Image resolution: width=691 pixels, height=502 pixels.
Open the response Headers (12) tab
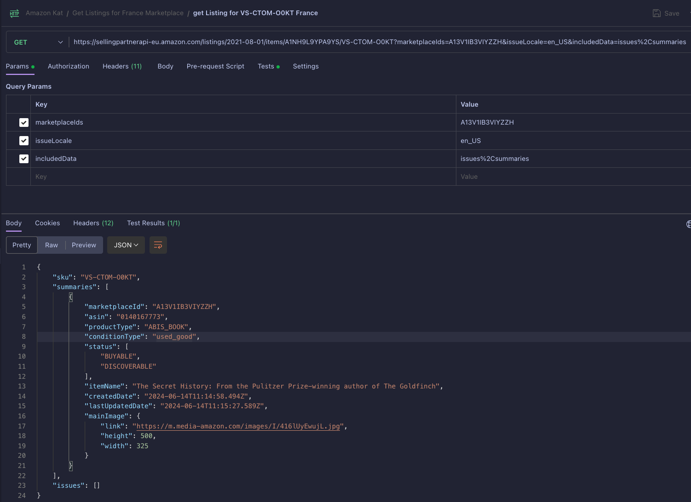pos(93,223)
